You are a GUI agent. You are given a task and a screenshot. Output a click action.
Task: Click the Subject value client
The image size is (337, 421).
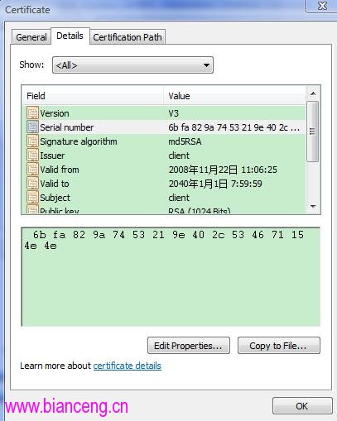179,198
